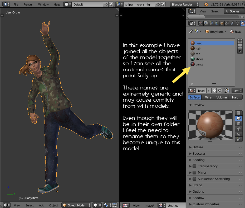Open the Modifiers wrench tab
The image size is (245, 208).
click(232, 23)
